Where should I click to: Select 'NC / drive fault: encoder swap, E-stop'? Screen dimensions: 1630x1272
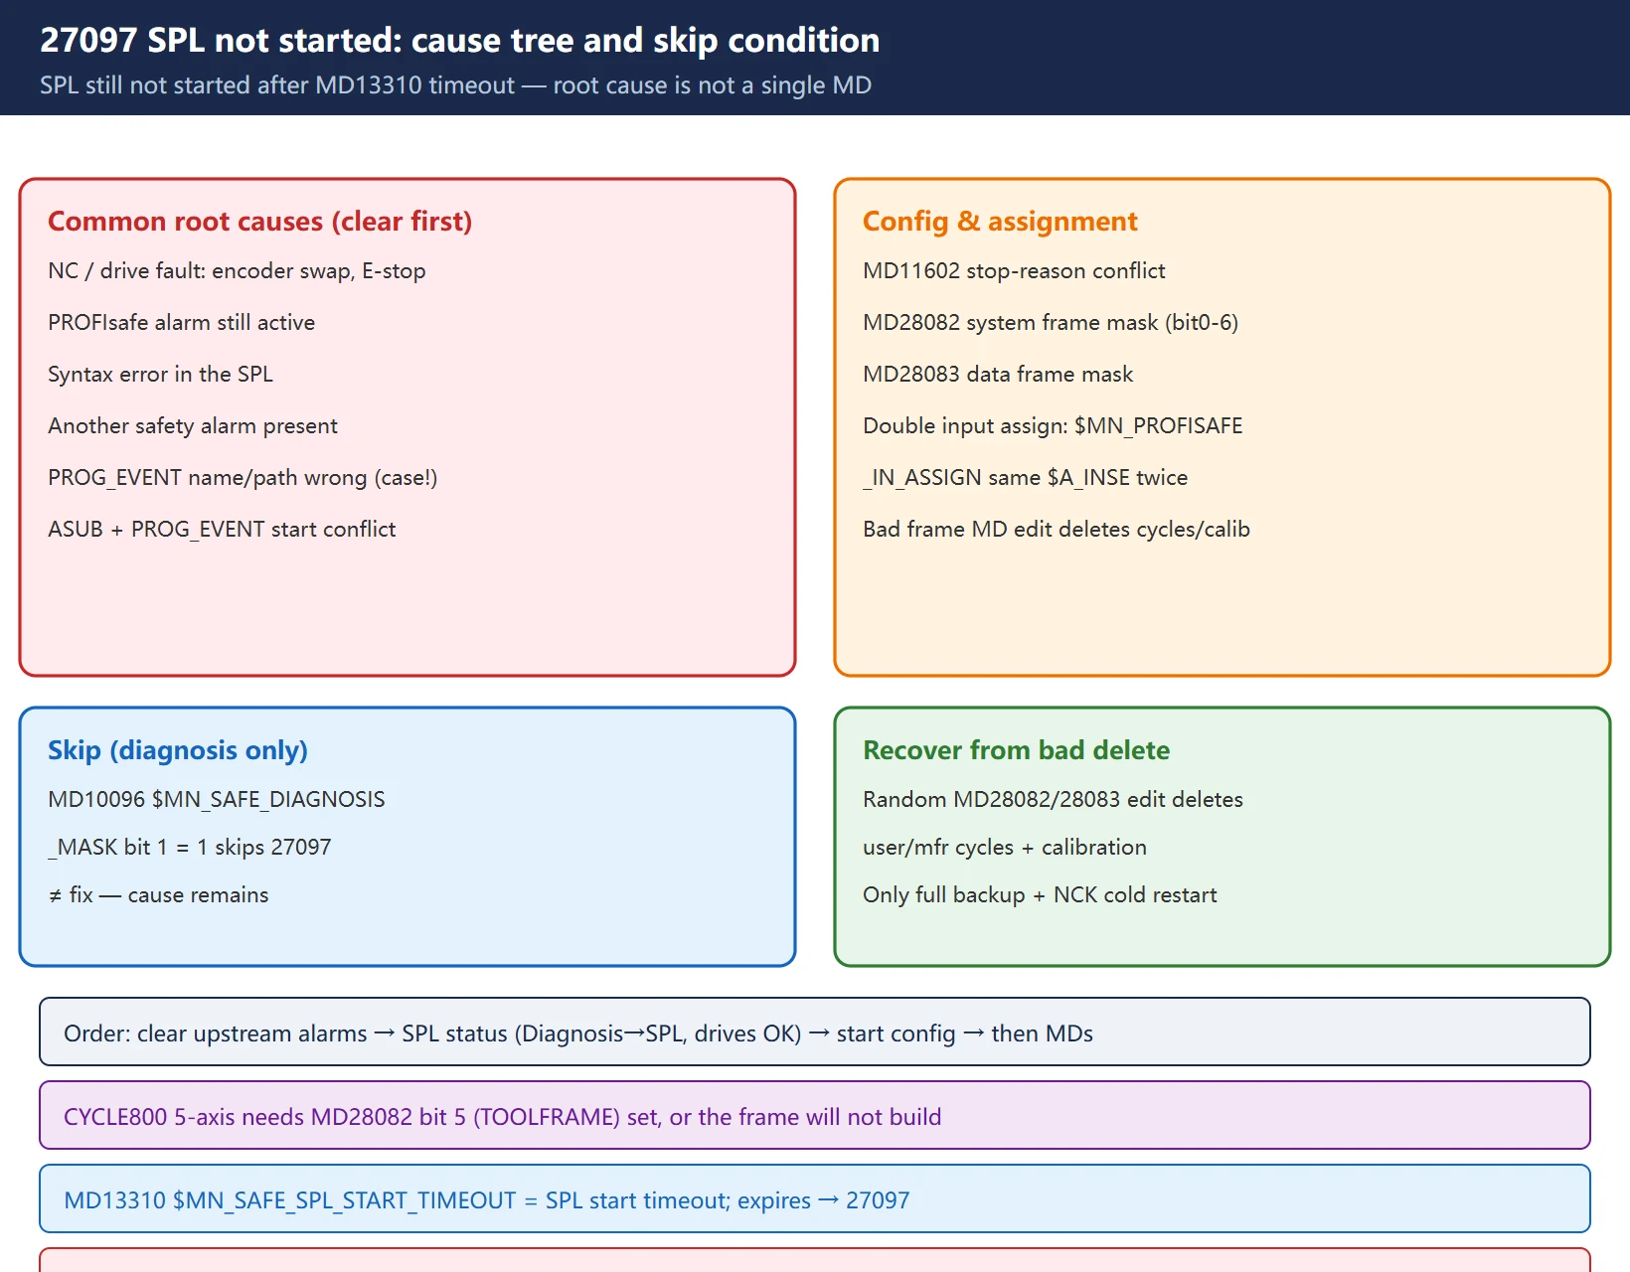tap(237, 271)
